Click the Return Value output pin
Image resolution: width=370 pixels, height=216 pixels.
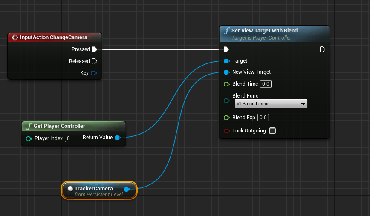(118, 138)
